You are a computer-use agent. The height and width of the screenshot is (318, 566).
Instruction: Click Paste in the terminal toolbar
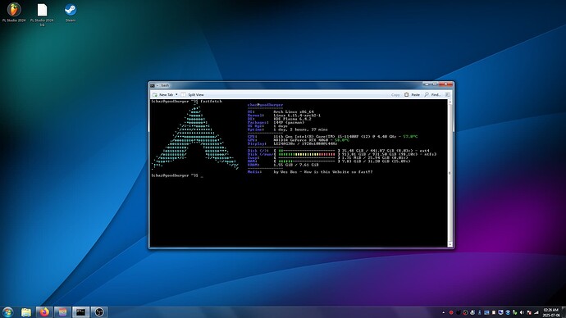tap(412, 95)
